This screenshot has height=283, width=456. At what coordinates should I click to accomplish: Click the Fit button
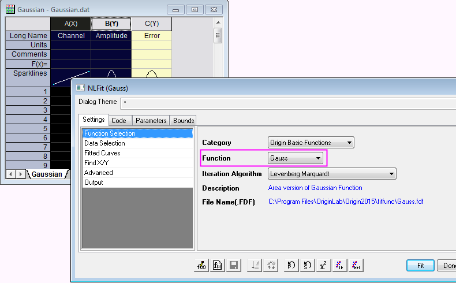coord(420,265)
